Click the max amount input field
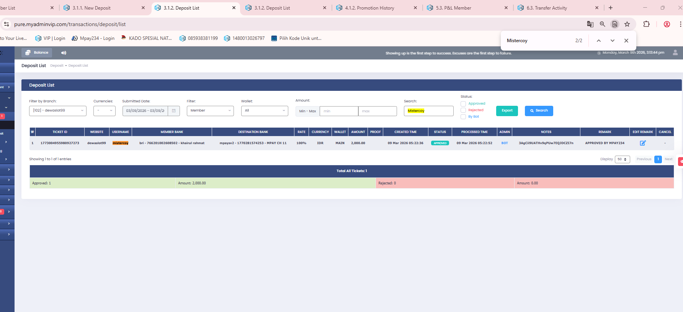This screenshot has width=683, height=312. (377, 111)
